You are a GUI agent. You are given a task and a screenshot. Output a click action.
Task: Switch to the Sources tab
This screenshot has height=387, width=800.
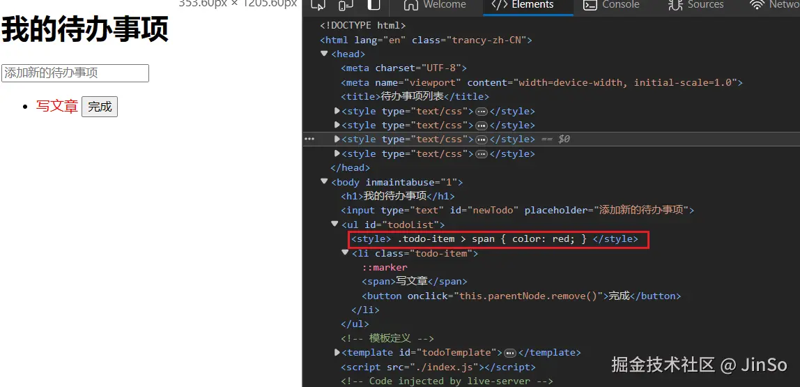click(x=695, y=5)
